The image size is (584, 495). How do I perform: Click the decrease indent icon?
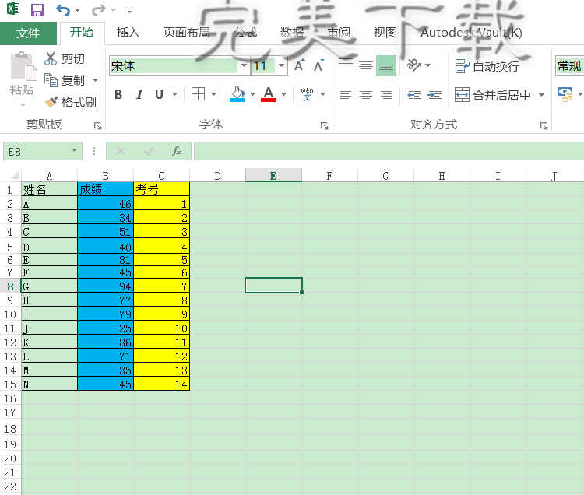coord(414,95)
